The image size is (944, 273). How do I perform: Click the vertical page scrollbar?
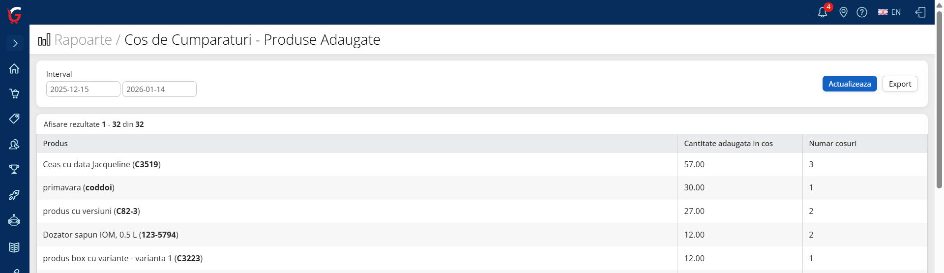[x=939, y=98]
